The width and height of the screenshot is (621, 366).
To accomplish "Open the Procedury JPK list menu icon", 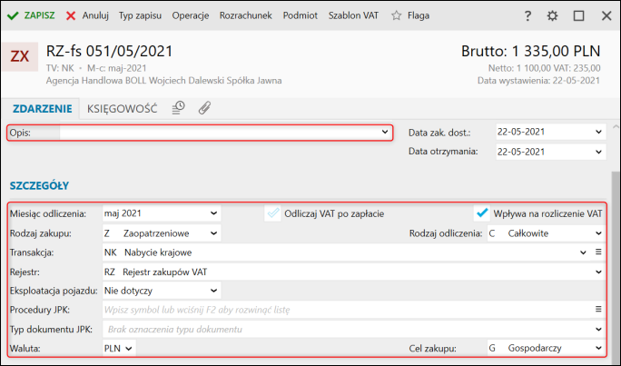I will (598, 309).
